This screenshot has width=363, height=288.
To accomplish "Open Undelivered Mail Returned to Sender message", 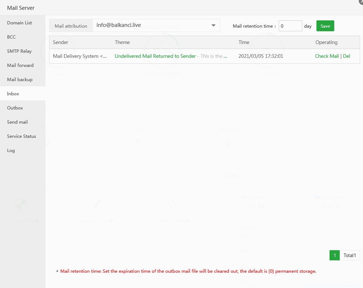I will pyautogui.click(x=155, y=56).
